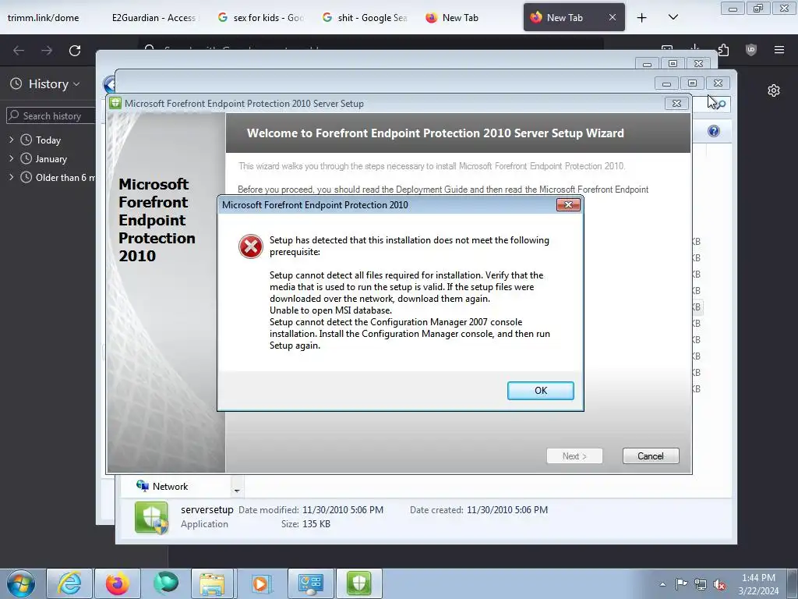Click the Firefox downloads arrow icon
Screen dimensions: 798x599
pyautogui.click(x=694, y=49)
